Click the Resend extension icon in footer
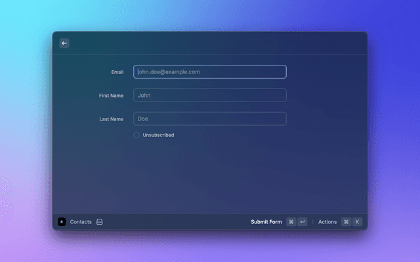Image resolution: width=420 pixels, height=262 pixels. click(x=62, y=222)
